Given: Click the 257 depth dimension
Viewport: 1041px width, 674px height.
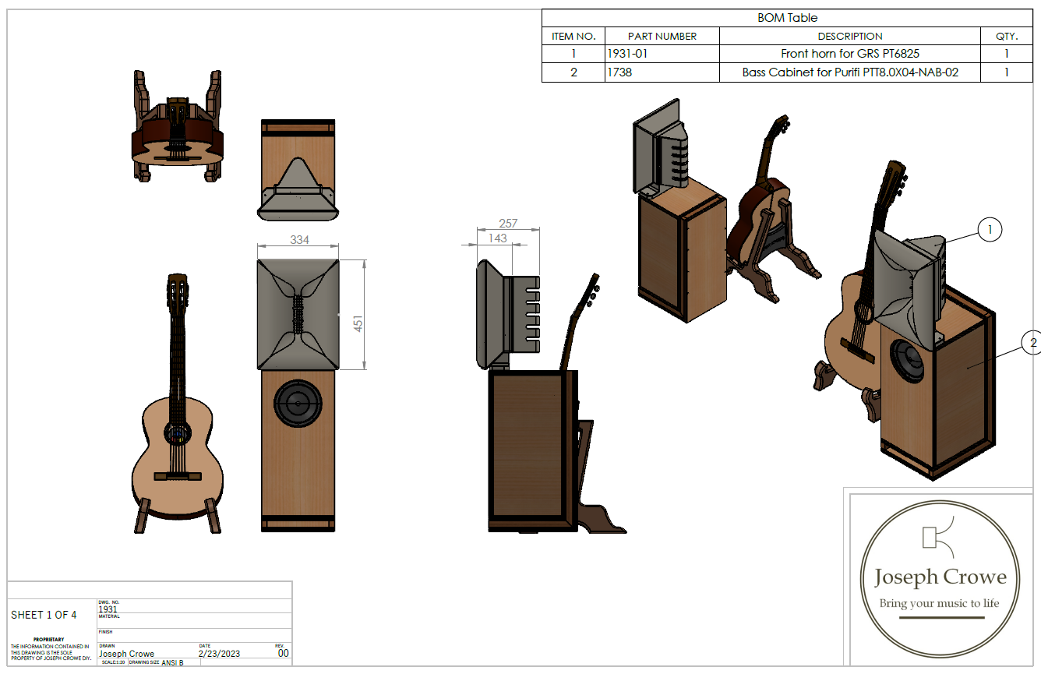Looking at the screenshot, I should click(x=508, y=224).
